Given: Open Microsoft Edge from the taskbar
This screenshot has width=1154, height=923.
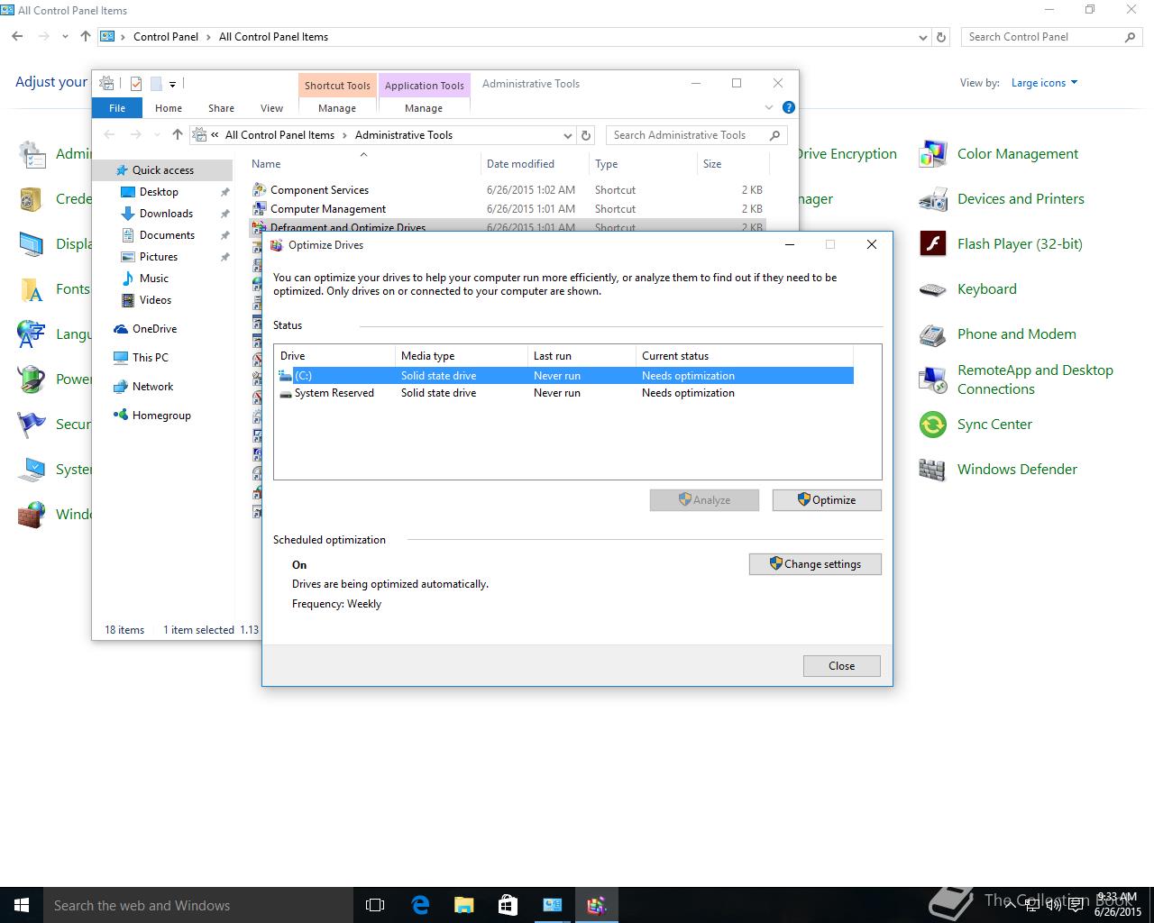Looking at the screenshot, I should pos(420,905).
